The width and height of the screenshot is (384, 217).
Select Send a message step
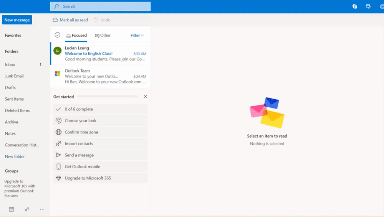click(100, 155)
